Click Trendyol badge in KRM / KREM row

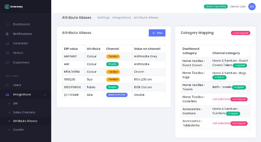tap(113, 72)
